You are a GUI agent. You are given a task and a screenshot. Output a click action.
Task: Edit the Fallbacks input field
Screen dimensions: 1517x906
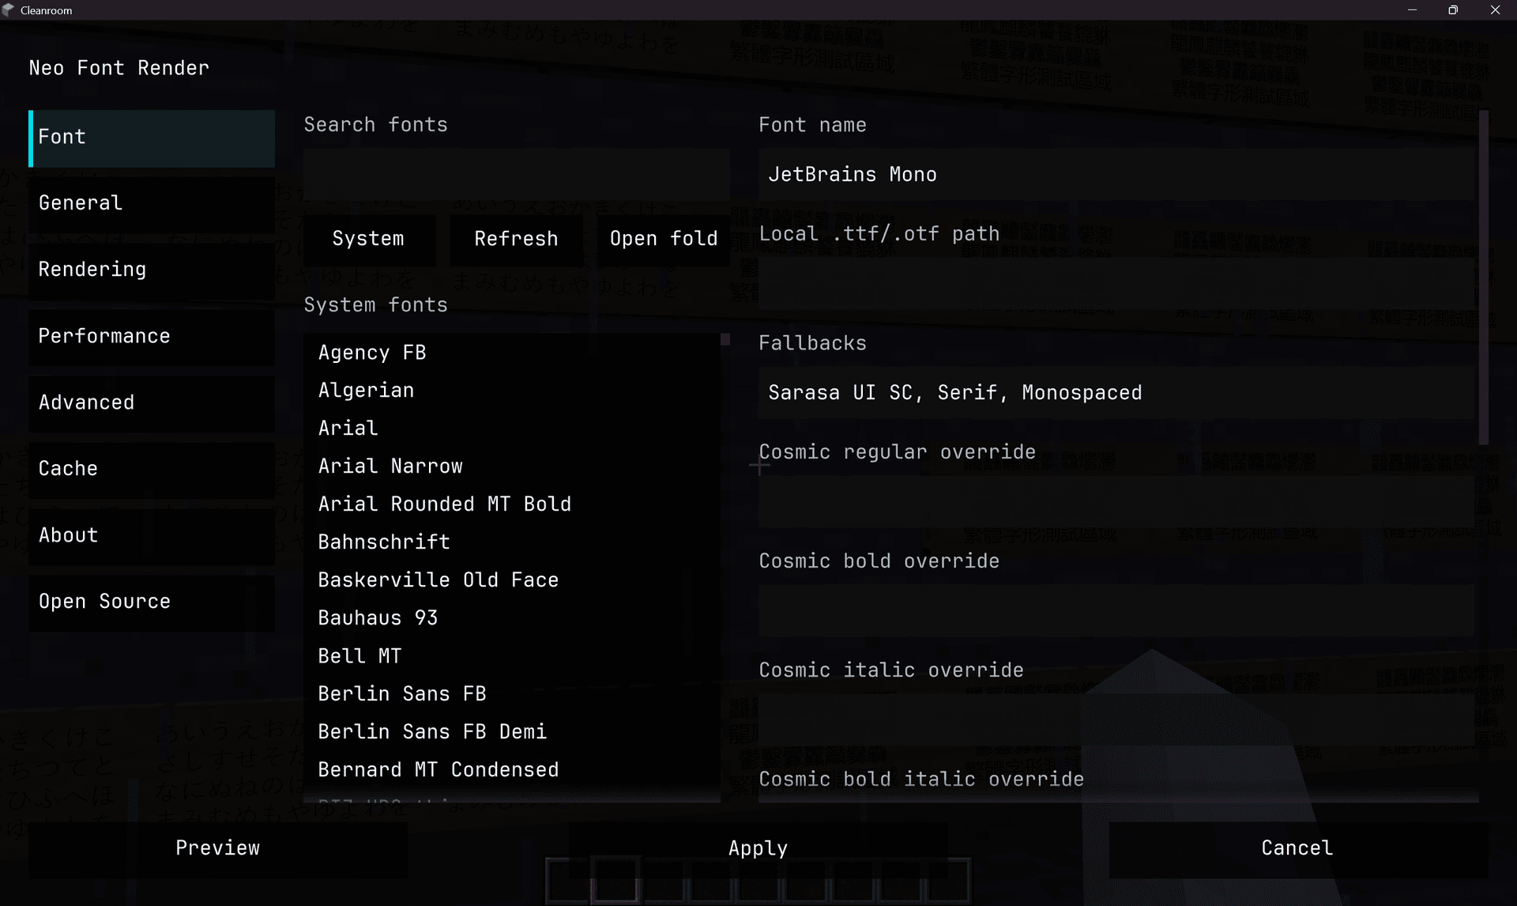pyautogui.click(x=1116, y=393)
